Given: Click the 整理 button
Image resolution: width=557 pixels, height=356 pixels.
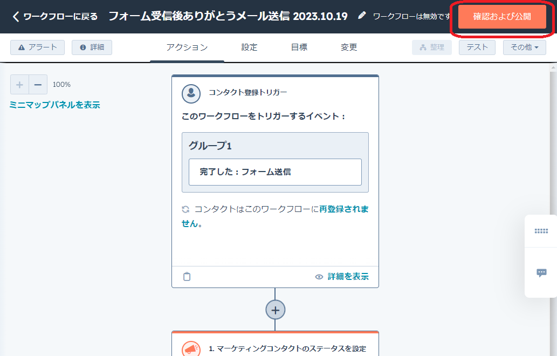Looking at the screenshot, I should pyautogui.click(x=431, y=47).
